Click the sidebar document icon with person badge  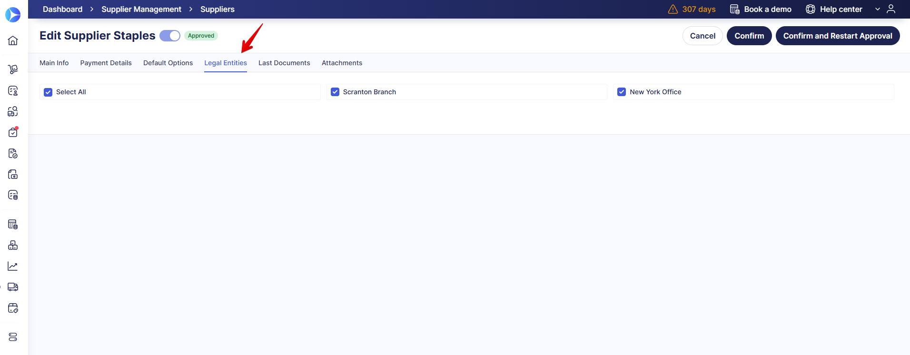click(x=13, y=90)
